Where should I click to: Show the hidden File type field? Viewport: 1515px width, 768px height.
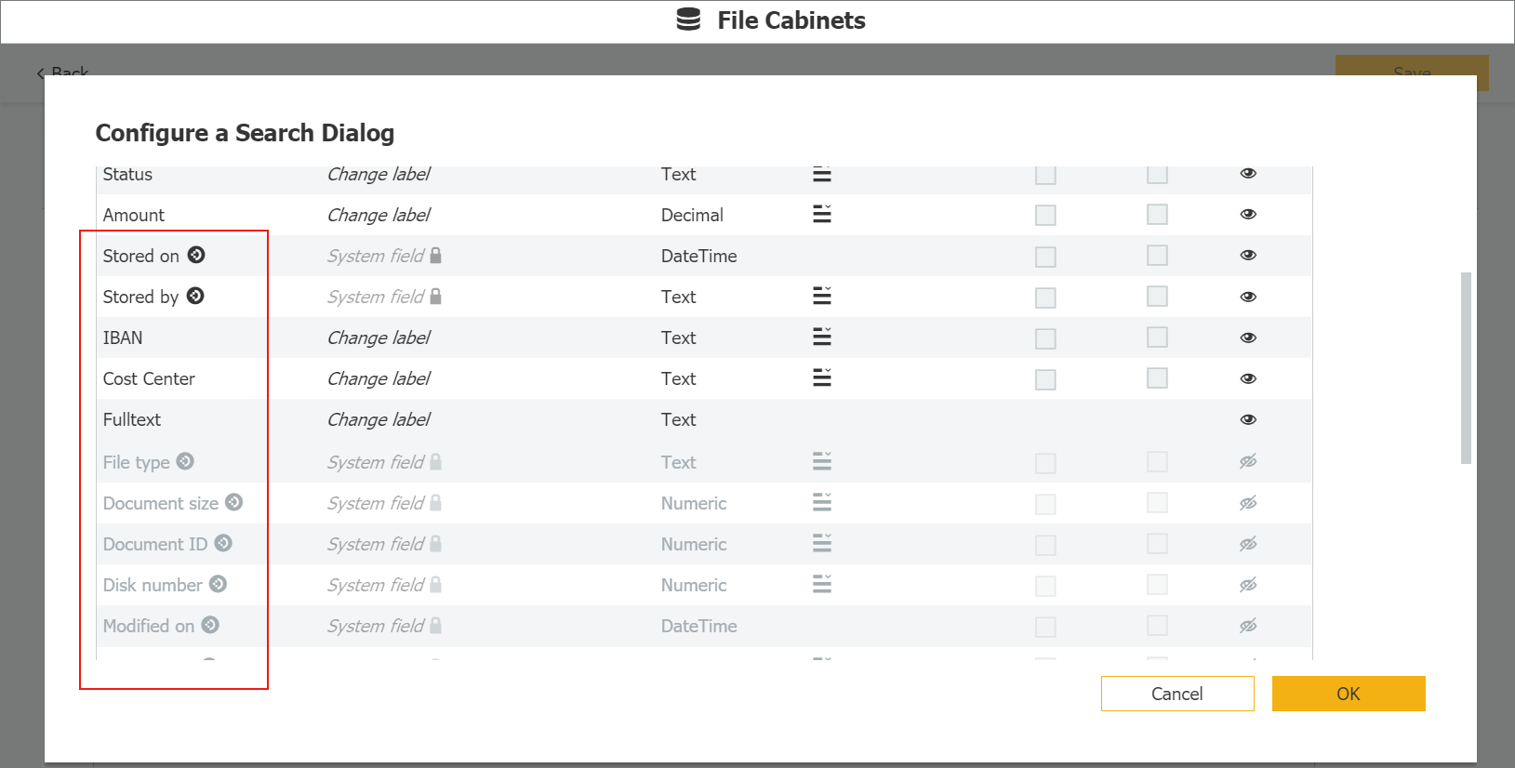coord(1248,461)
